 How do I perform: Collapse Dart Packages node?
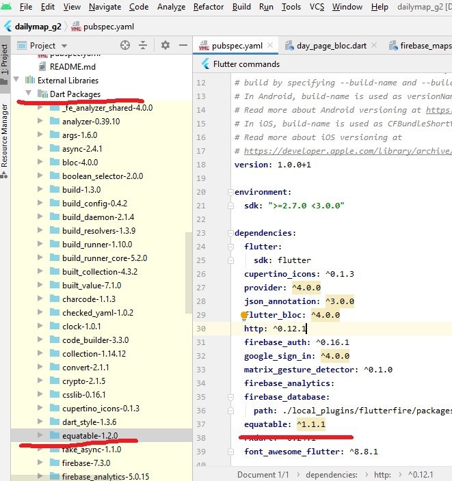(28, 93)
